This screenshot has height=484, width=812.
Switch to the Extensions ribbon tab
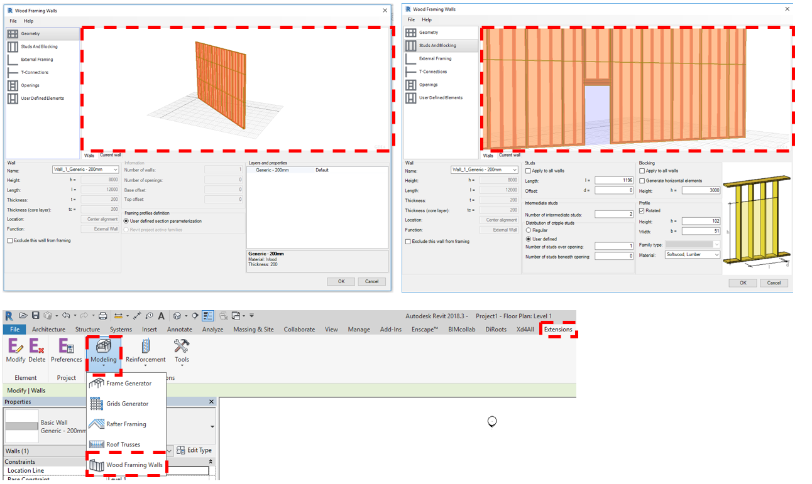tap(558, 329)
